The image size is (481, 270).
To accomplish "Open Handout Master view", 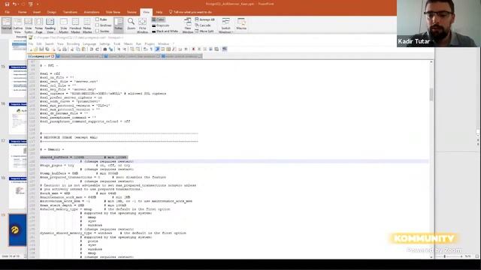I will coord(75,25).
